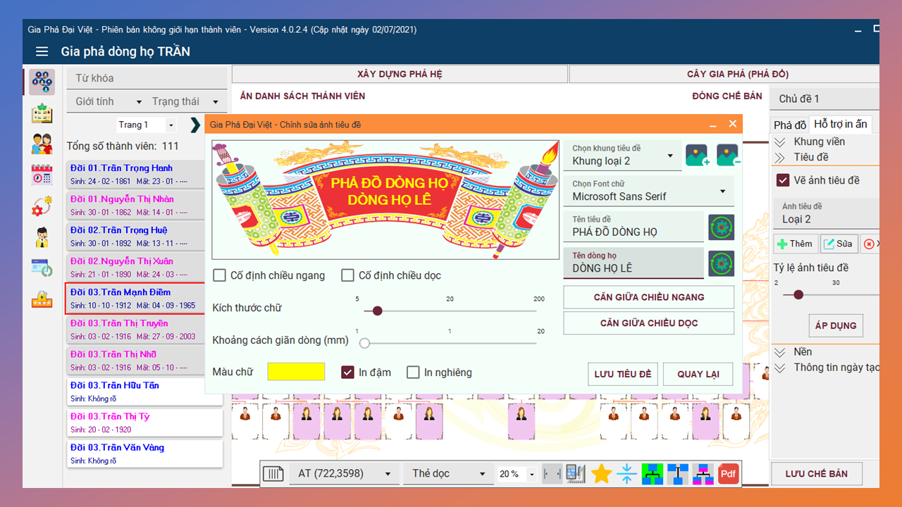Switch to CÂY GIA PHẢ (PHẢ ĐỒ) tab
The image size is (902, 507).
point(724,74)
